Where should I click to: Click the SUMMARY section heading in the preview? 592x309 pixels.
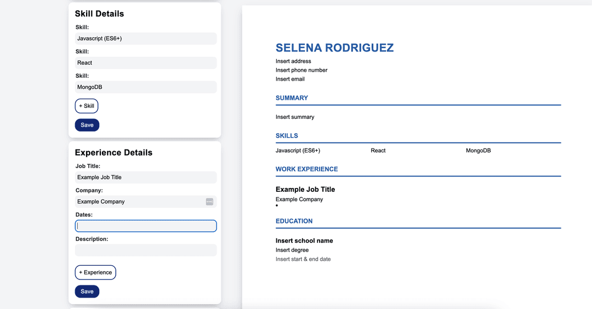coord(292,98)
